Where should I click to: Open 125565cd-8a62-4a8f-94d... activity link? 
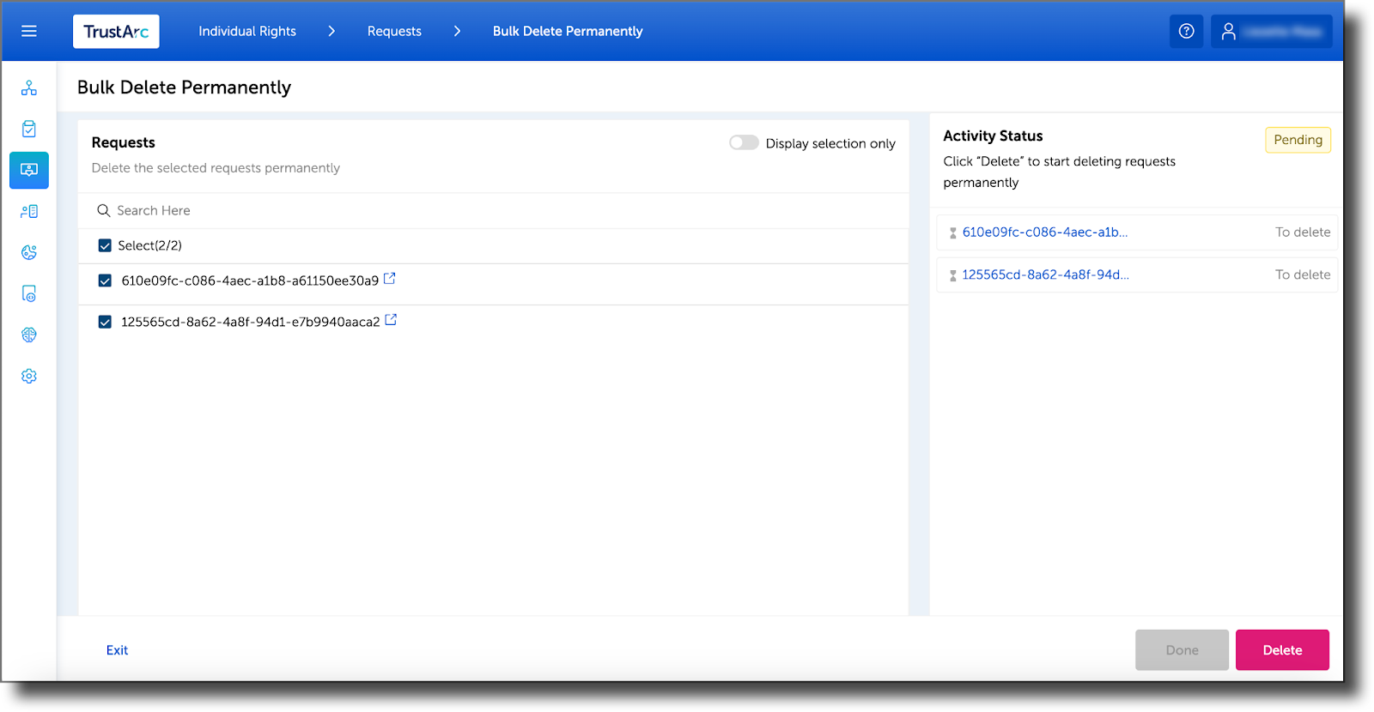tap(1046, 275)
